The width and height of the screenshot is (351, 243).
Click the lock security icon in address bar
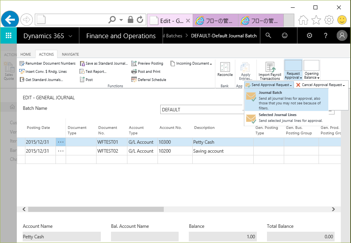130,19
